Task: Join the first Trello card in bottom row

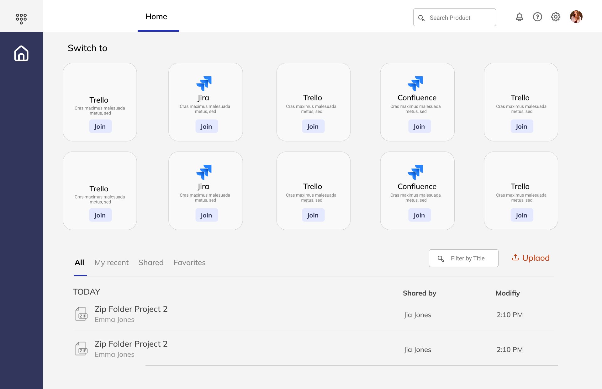Action: [x=100, y=215]
